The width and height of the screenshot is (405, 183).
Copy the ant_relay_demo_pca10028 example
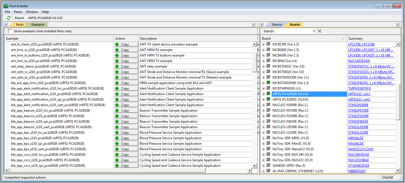point(126,66)
